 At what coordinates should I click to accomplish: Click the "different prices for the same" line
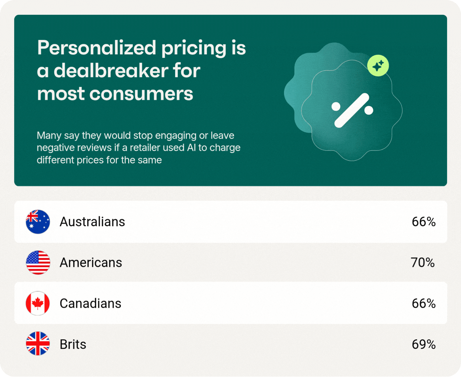point(99,160)
